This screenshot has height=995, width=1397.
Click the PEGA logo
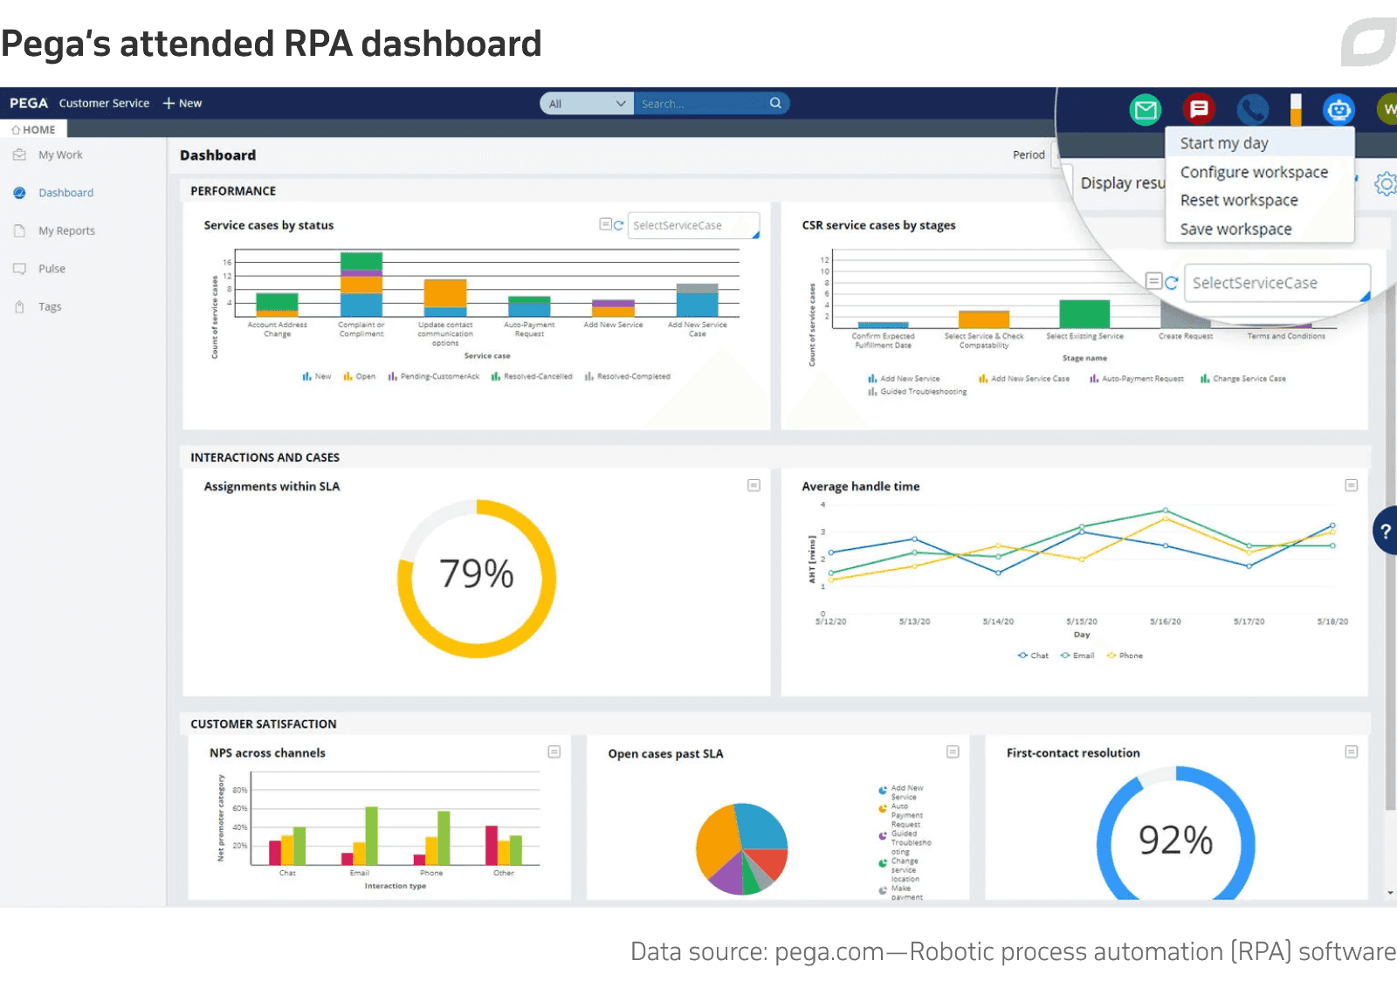tap(29, 103)
